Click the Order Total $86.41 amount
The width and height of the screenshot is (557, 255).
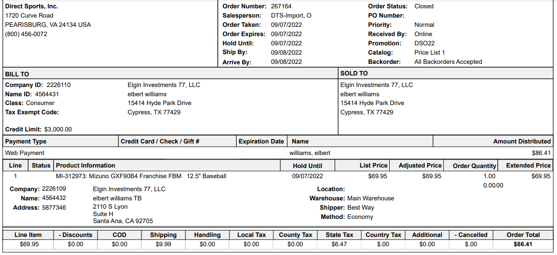pos(523,244)
